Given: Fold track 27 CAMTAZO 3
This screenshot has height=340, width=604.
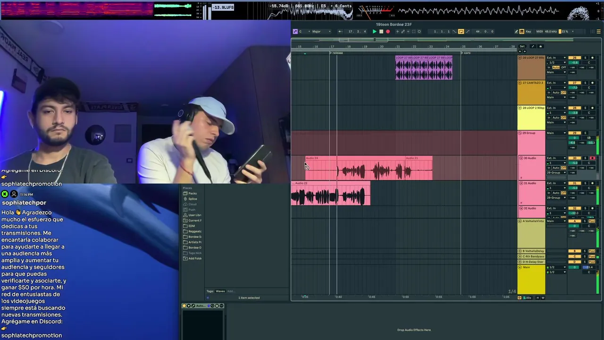Looking at the screenshot, I should tap(520, 83).
